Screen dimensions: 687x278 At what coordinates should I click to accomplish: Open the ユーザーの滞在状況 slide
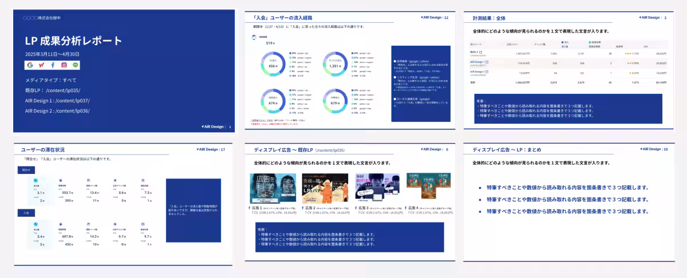pyautogui.click(x=124, y=204)
